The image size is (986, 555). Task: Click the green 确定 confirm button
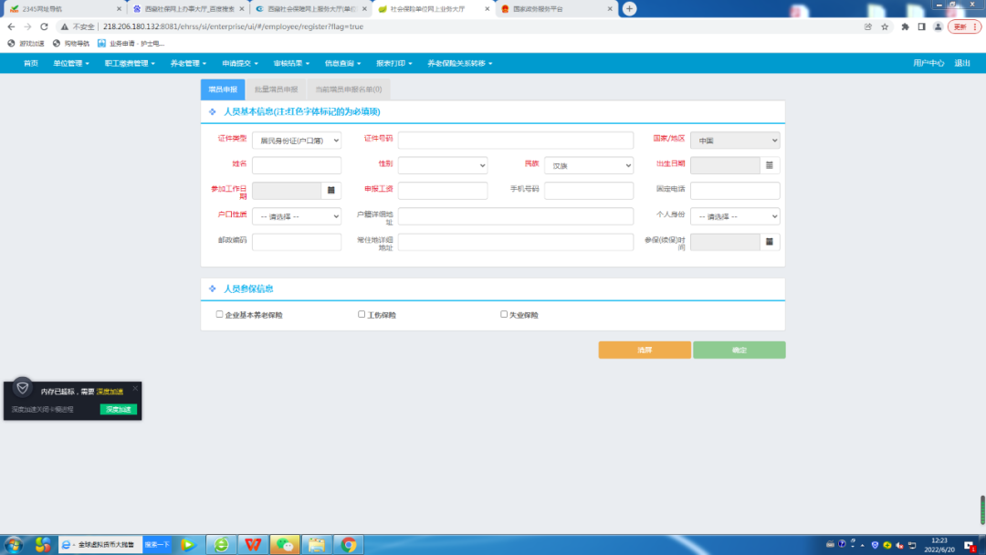pyautogui.click(x=739, y=351)
